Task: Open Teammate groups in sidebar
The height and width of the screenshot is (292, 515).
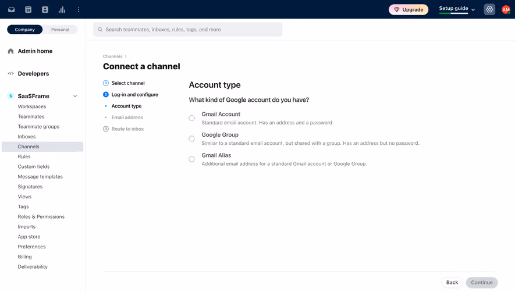Action: [x=38, y=126]
